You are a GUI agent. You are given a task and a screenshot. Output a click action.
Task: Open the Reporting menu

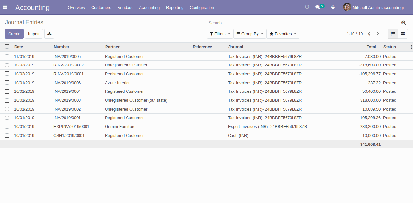pyautogui.click(x=175, y=7)
